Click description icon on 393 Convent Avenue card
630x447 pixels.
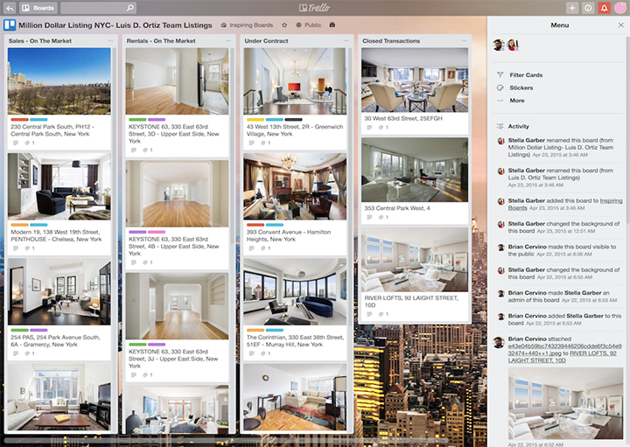(251, 248)
